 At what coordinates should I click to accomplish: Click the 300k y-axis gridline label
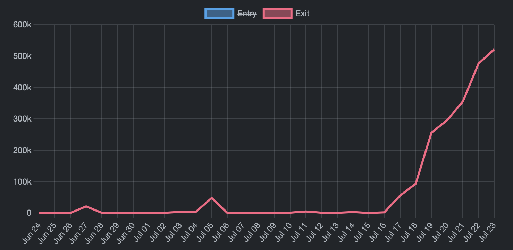[22, 118]
